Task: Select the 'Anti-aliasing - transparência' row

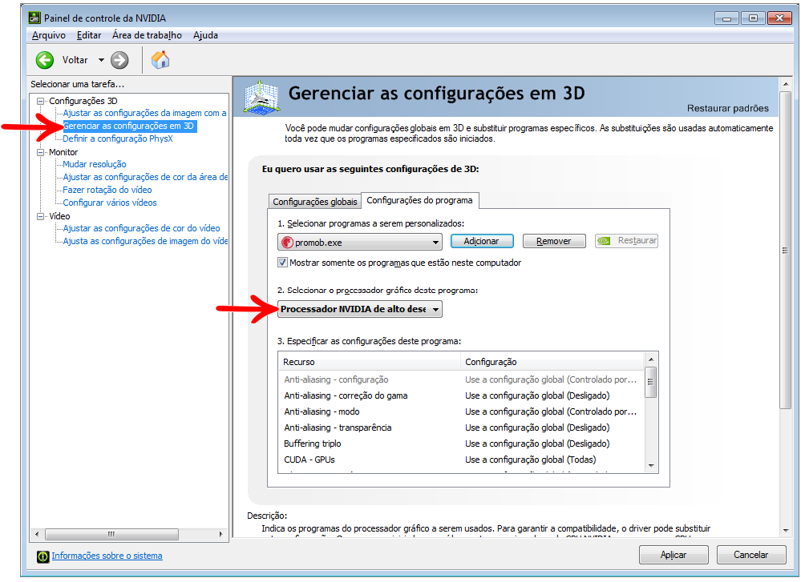Action: tap(461, 427)
